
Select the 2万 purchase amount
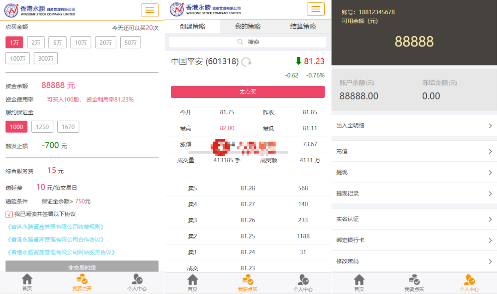[35, 42]
